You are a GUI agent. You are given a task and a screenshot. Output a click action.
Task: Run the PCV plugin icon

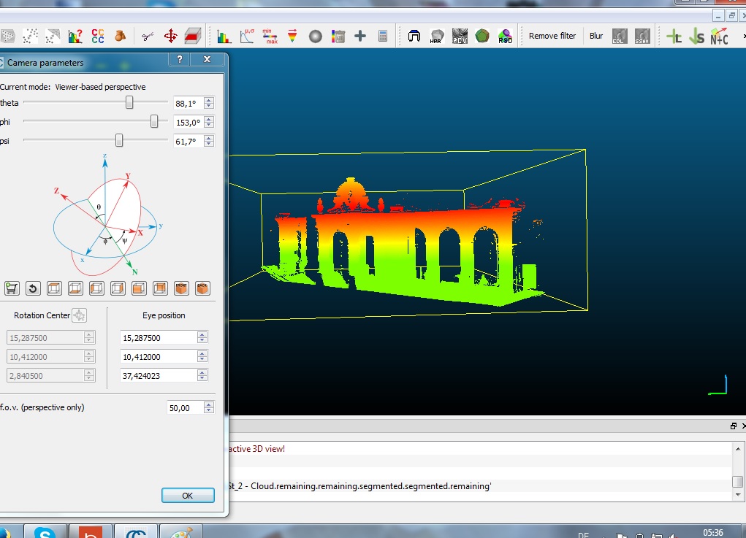coord(460,36)
